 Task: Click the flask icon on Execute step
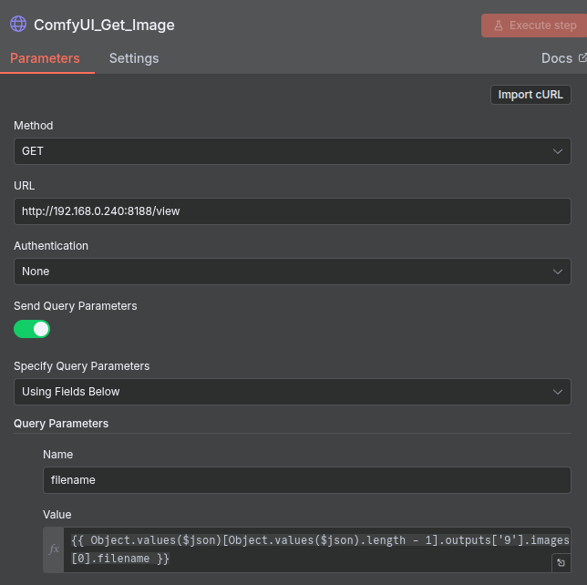(497, 26)
